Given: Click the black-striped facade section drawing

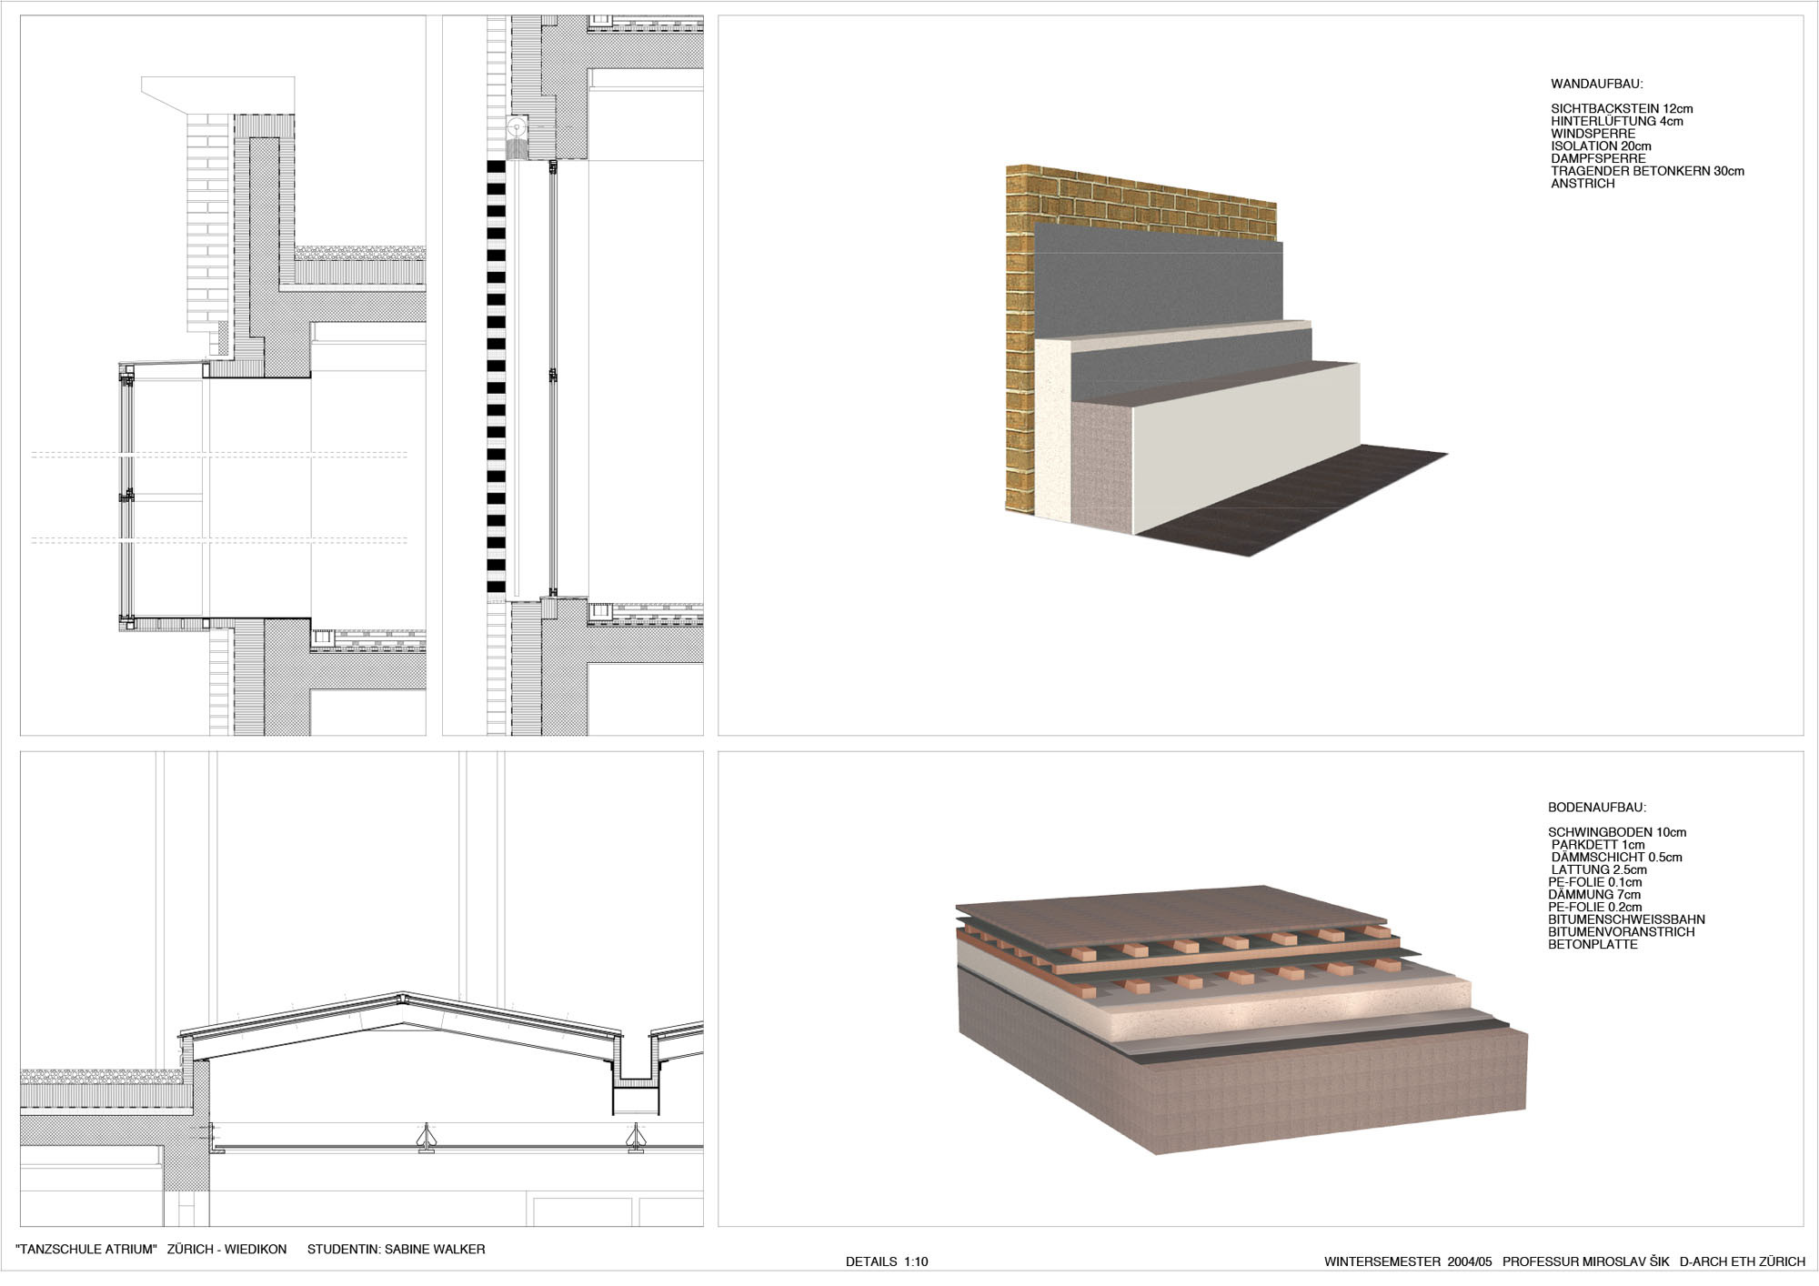Looking at the screenshot, I should click(573, 375).
